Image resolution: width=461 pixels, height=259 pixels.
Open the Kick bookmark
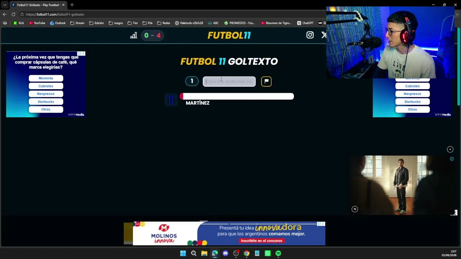point(19,23)
